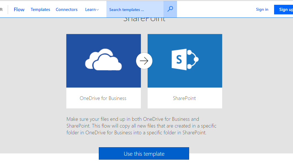Click the search button on the navigation bar
Screen dimensions: 293x165
(170, 9)
